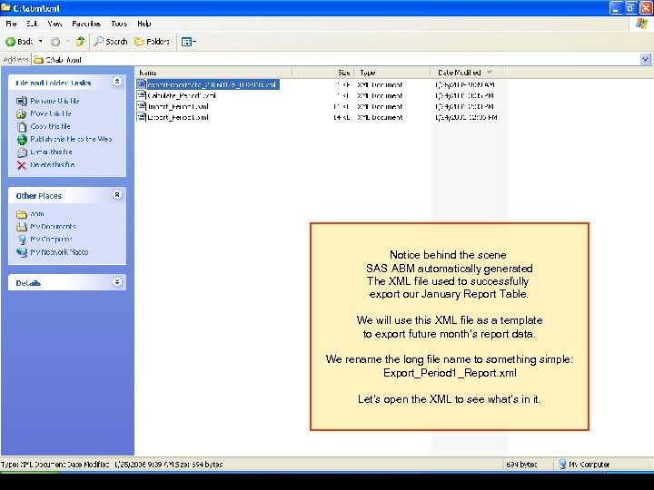Image resolution: width=654 pixels, height=490 pixels.
Task: Maximize the Explorer window
Action: 630,7
